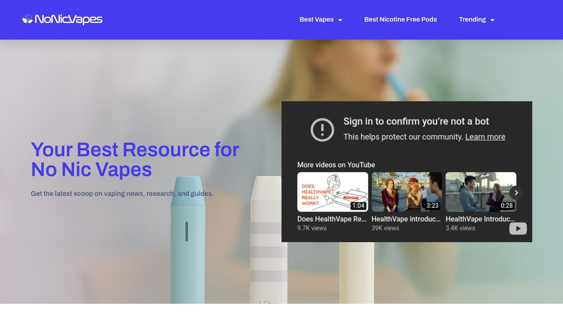Click the YouTube play logo button
Viewport: 563px width, 317px height.
pyautogui.click(x=518, y=228)
